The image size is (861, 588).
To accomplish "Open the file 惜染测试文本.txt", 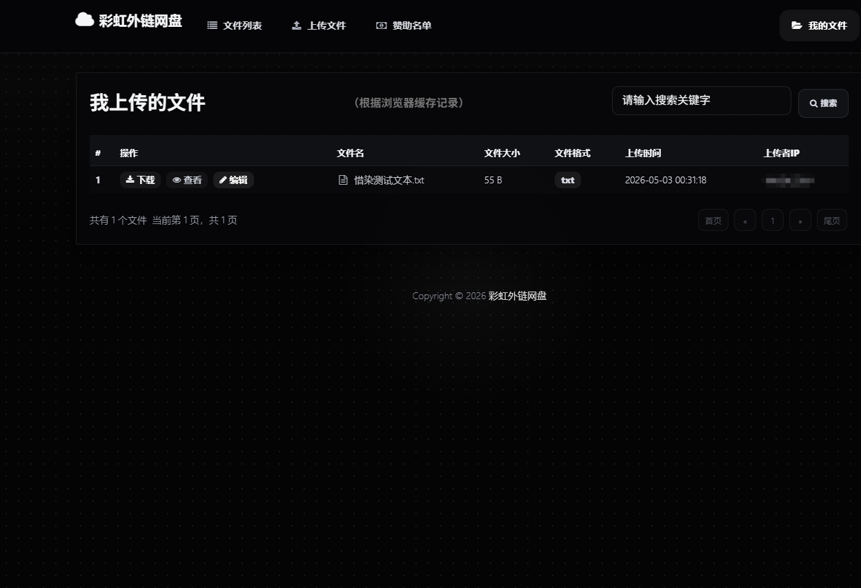I will (389, 181).
